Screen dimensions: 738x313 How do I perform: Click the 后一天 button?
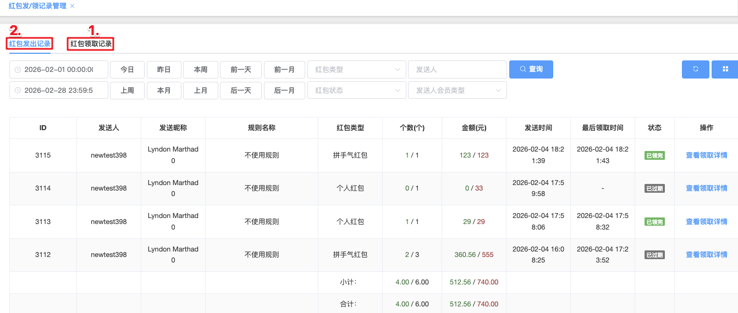(x=241, y=90)
